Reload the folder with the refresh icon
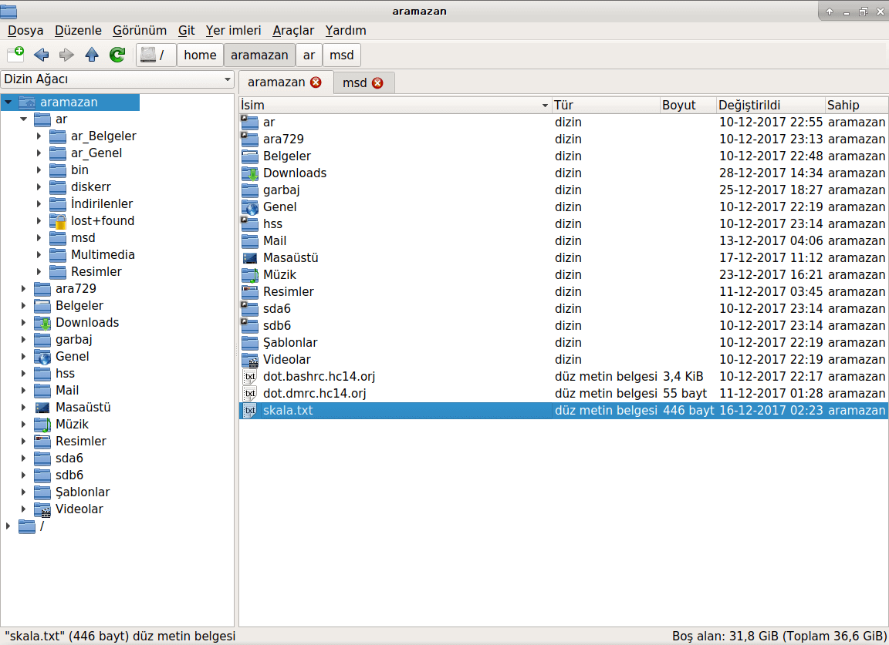The image size is (889, 645). [117, 55]
